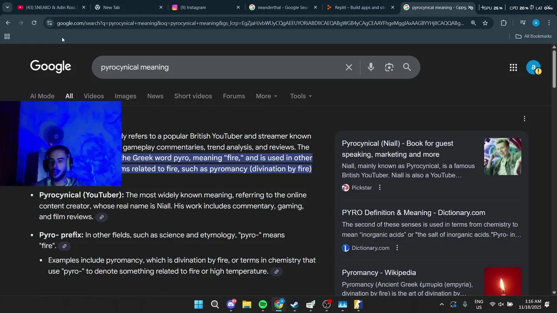Viewport: 557px width, 313px height.
Task: Open the Windows Start menu
Action: point(198,304)
